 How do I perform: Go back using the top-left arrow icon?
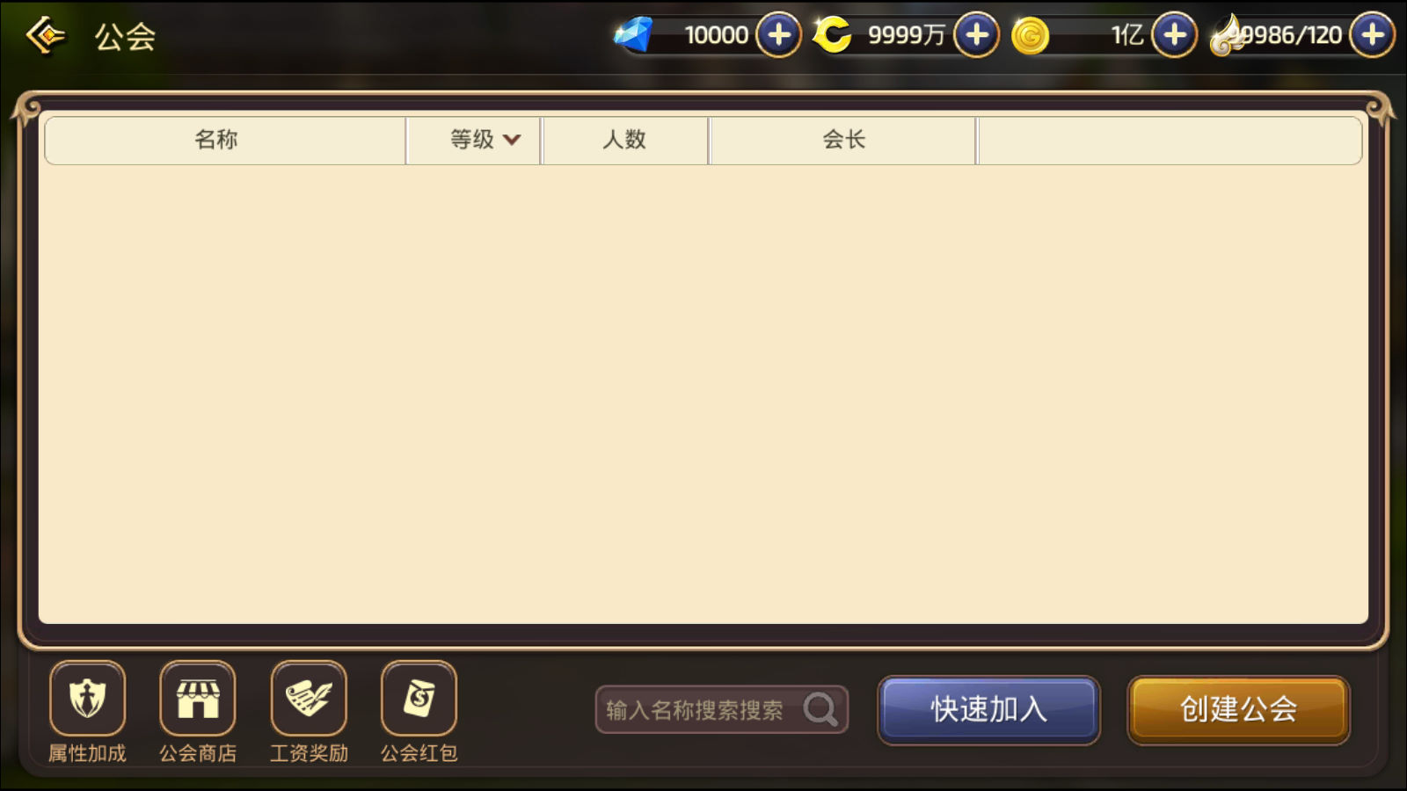pos(45,35)
